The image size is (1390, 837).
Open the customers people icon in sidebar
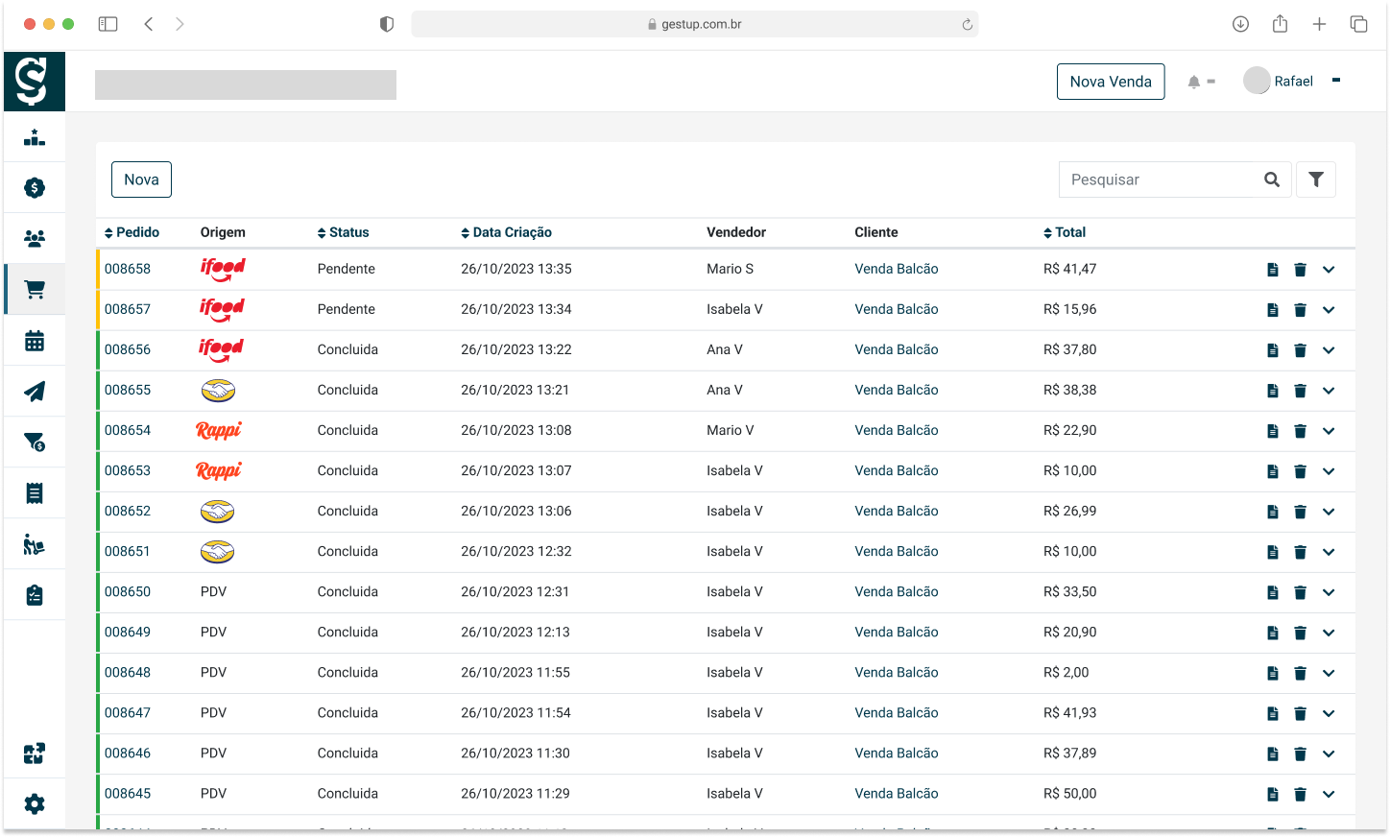coord(35,239)
